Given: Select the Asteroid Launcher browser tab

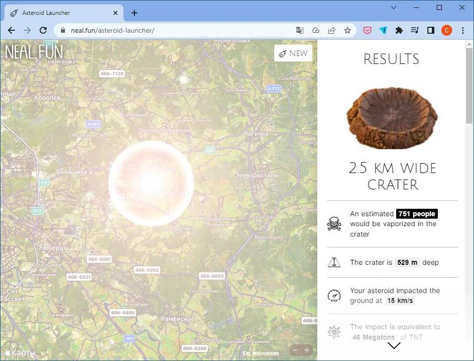Looking at the screenshot, I should pos(59,13).
